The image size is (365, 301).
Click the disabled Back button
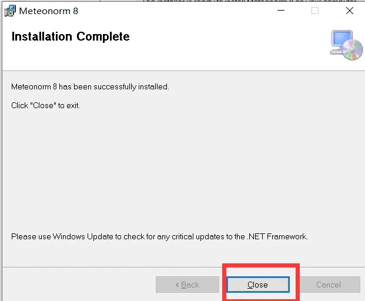pos(187,285)
